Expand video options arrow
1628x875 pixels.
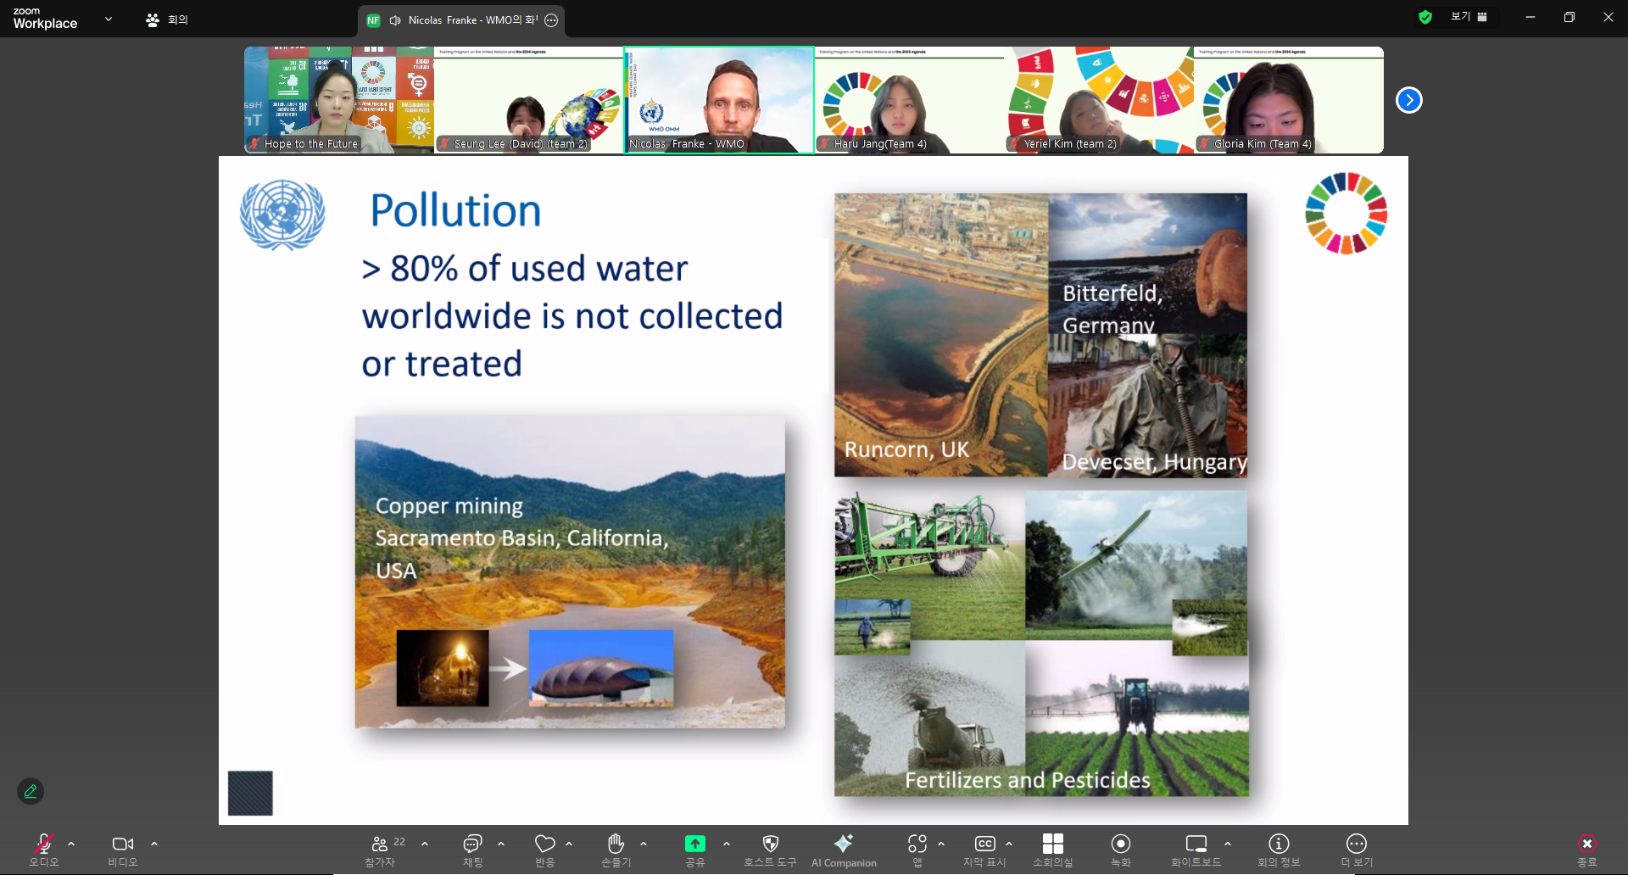click(154, 844)
